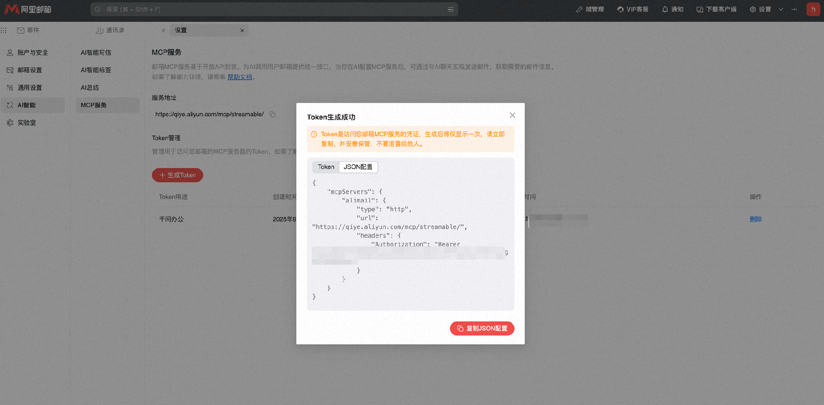Open the more options ellipsis

[x=794, y=9]
